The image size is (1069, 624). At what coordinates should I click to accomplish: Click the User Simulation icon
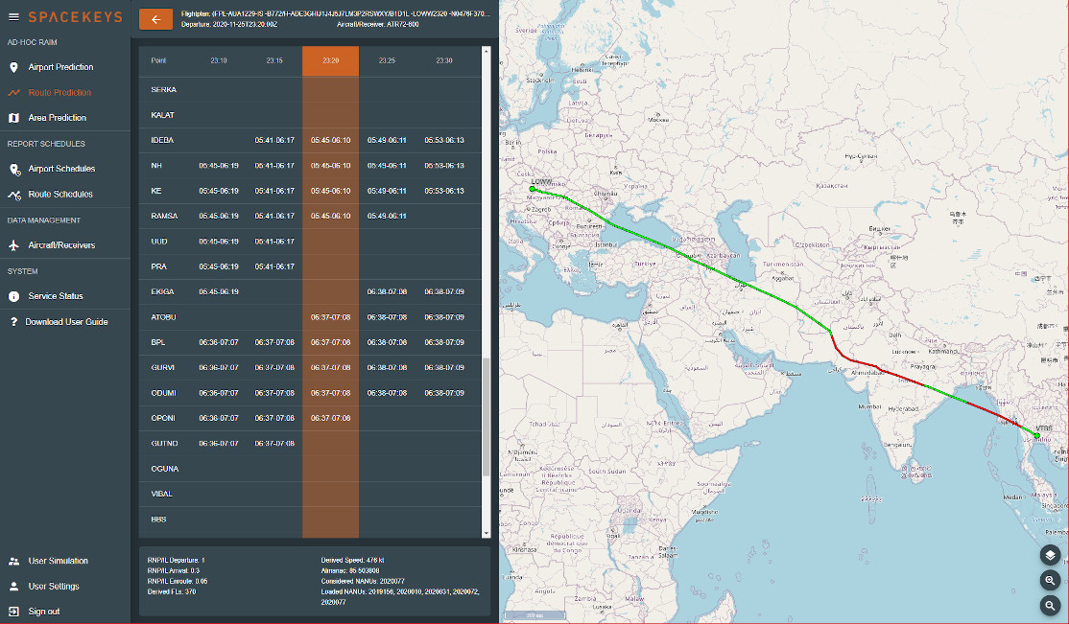click(13, 562)
